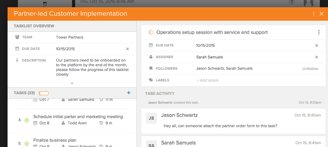Click Jason Schwartz in created this task line
328x147 pixels.
click(160, 102)
